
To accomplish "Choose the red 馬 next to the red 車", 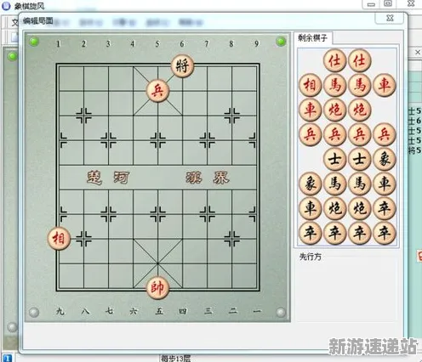I will tap(359, 85).
